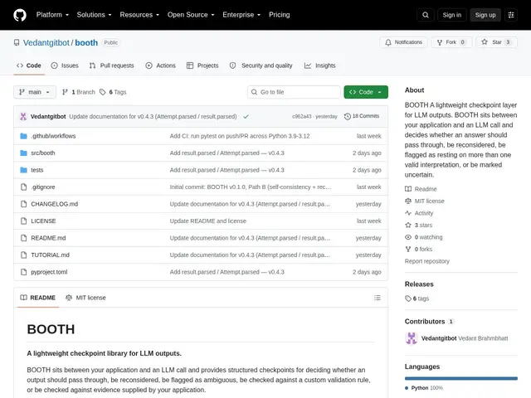Select the MIT license tab in file viewer
The image size is (531, 398).
pyautogui.click(x=85, y=298)
